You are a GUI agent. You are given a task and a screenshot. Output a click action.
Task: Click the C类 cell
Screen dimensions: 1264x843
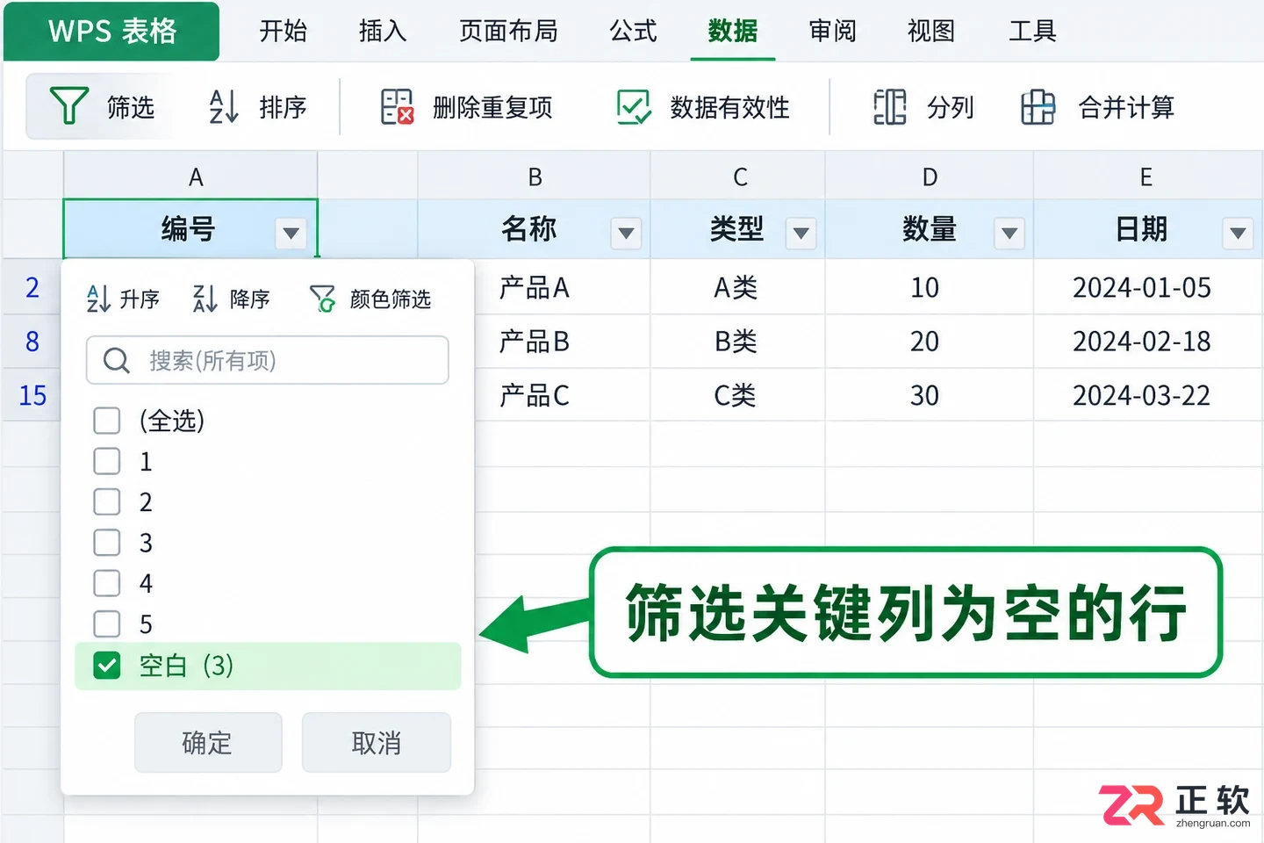click(x=738, y=395)
